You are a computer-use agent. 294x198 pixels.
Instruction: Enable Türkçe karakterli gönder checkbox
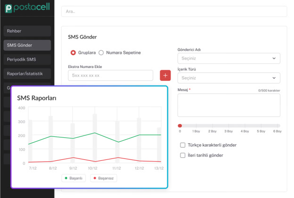[x=183, y=145]
